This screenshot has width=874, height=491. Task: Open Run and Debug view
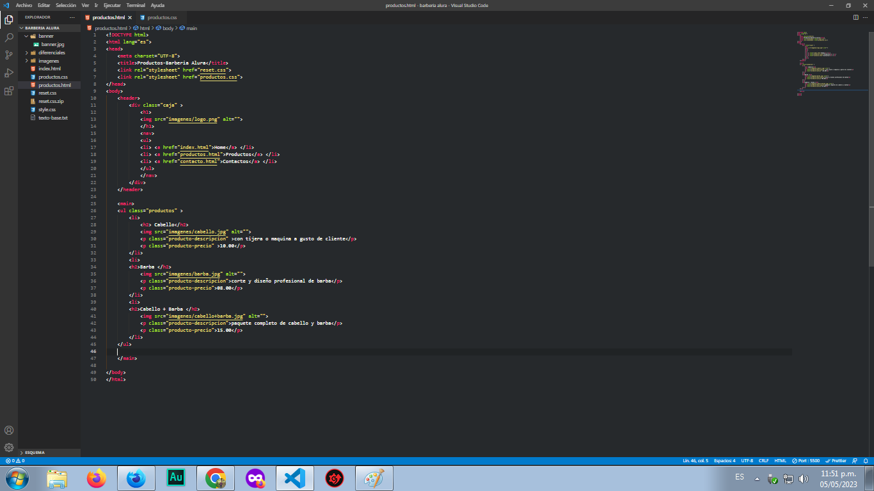pos(9,73)
